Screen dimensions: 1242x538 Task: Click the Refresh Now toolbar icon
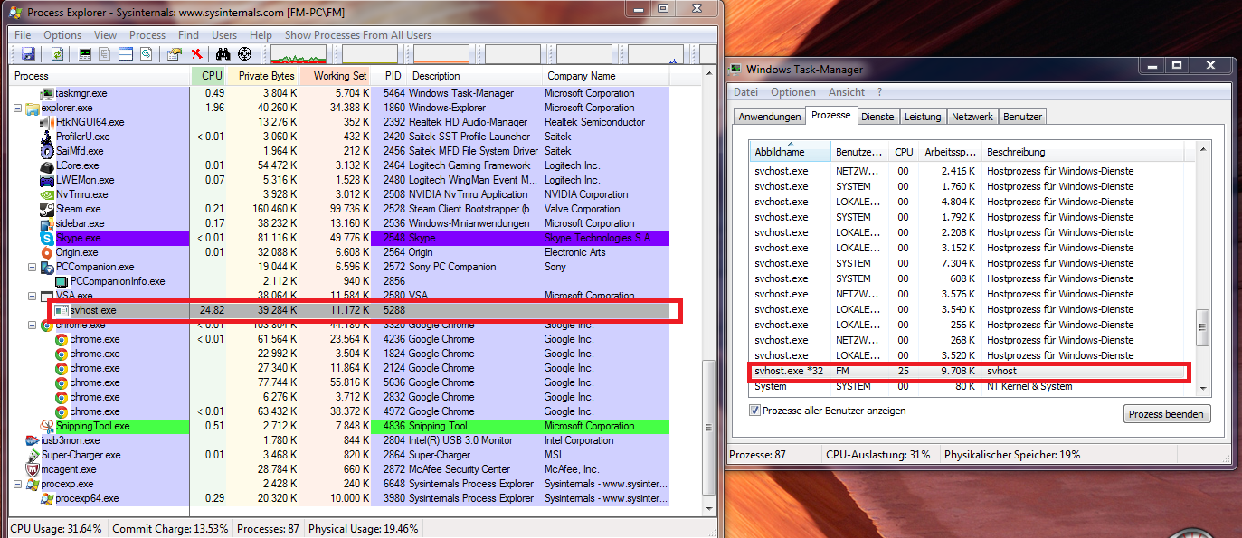[58, 54]
